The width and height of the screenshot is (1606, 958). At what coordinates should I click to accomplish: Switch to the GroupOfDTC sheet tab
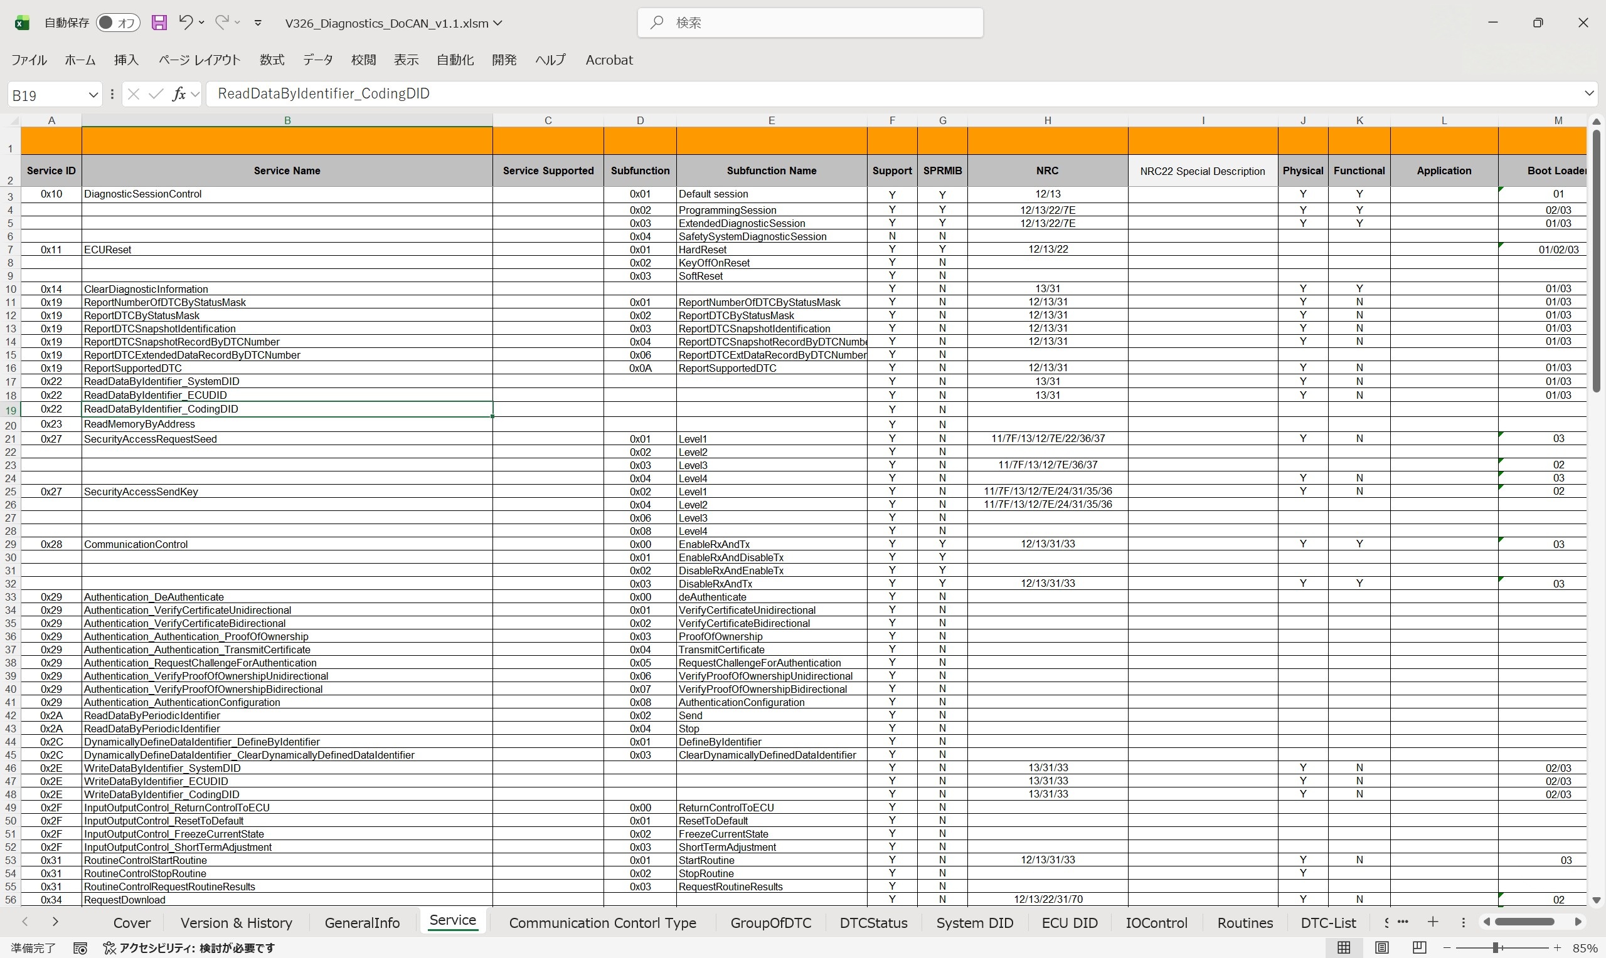(770, 923)
